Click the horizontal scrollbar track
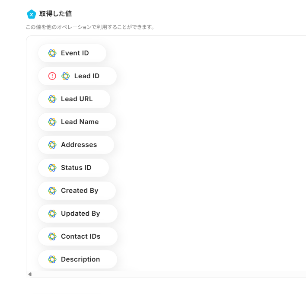This screenshot has width=306, height=294. tap(173, 274)
